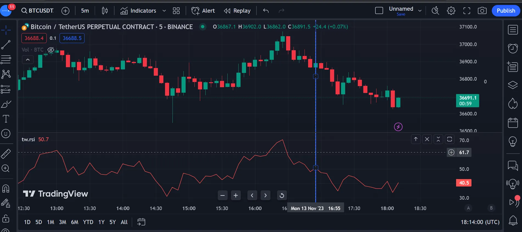Open the user profile avatar with 11 notifications
522x232 pixels.
6,10
